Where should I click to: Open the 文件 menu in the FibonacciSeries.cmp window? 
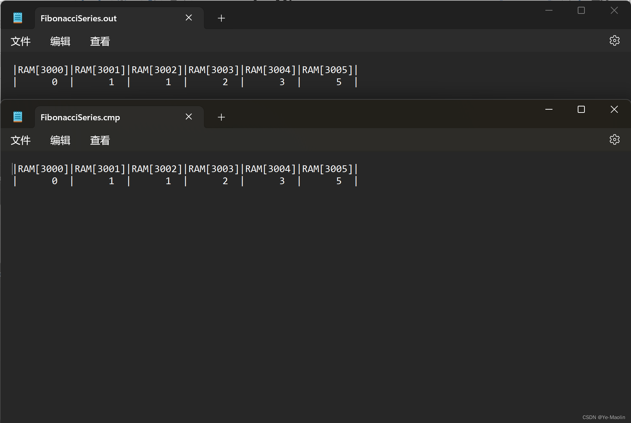[20, 141]
